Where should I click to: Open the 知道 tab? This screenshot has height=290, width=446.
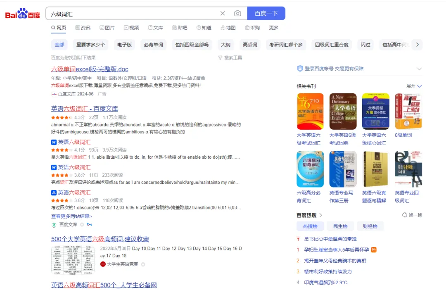tap(204, 28)
